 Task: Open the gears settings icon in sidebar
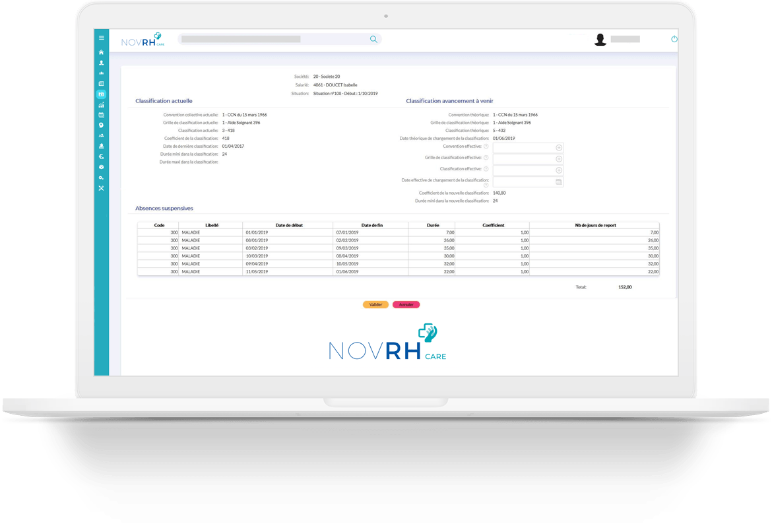click(102, 178)
